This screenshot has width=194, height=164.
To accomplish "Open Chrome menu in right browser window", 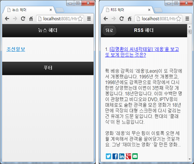I will click(x=187, y=19).
